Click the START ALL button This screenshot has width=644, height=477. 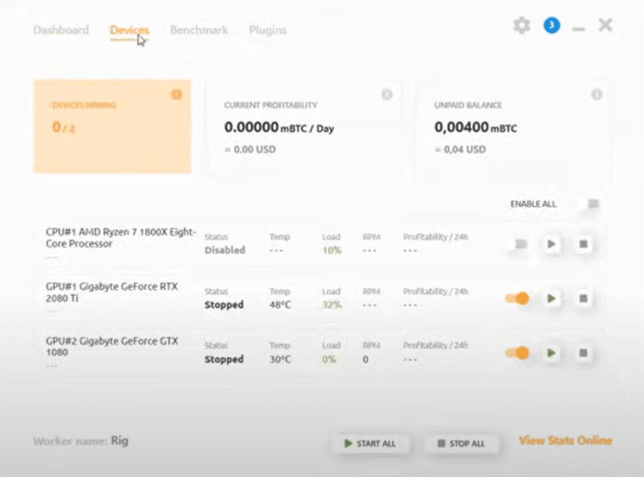(x=370, y=444)
